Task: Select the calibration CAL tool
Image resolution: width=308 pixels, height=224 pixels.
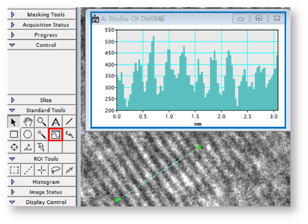Action: point(69,134)
